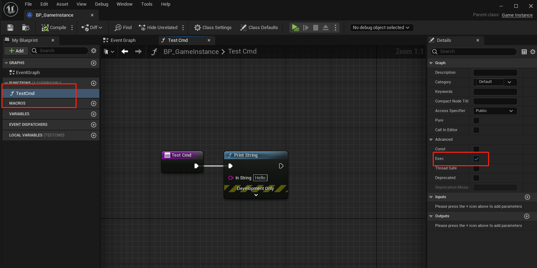537x268 pixels.
Task: Open the Help menu
Action: tap(166, 4)
